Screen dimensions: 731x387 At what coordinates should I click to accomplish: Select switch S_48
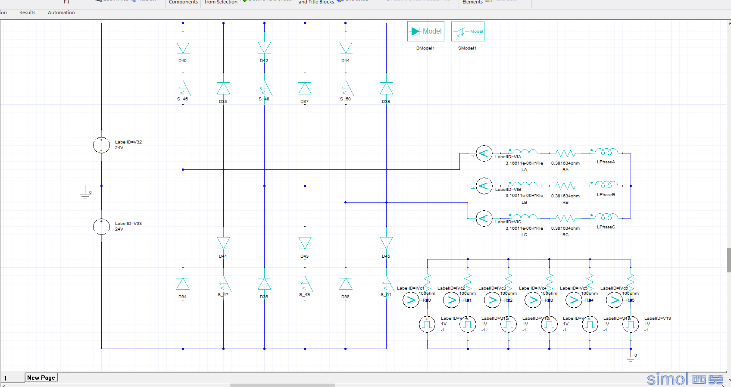[x=266, y=88]
